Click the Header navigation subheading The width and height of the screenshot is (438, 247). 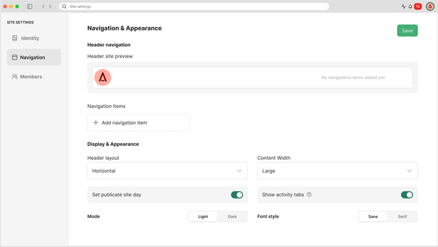109,45
